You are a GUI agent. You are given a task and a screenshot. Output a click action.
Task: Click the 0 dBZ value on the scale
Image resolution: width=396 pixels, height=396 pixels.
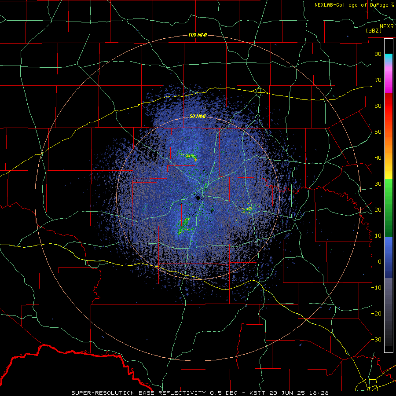(380, 262)
